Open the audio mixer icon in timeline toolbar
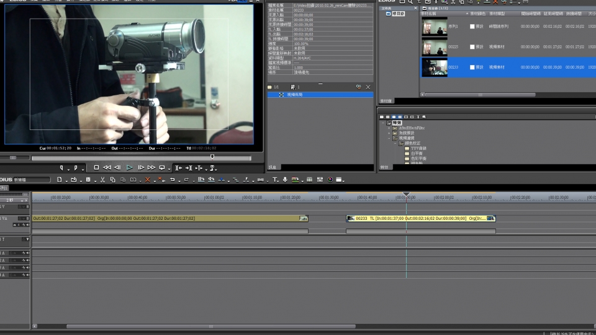Viewport: 596px width, 335px height. 320,180
